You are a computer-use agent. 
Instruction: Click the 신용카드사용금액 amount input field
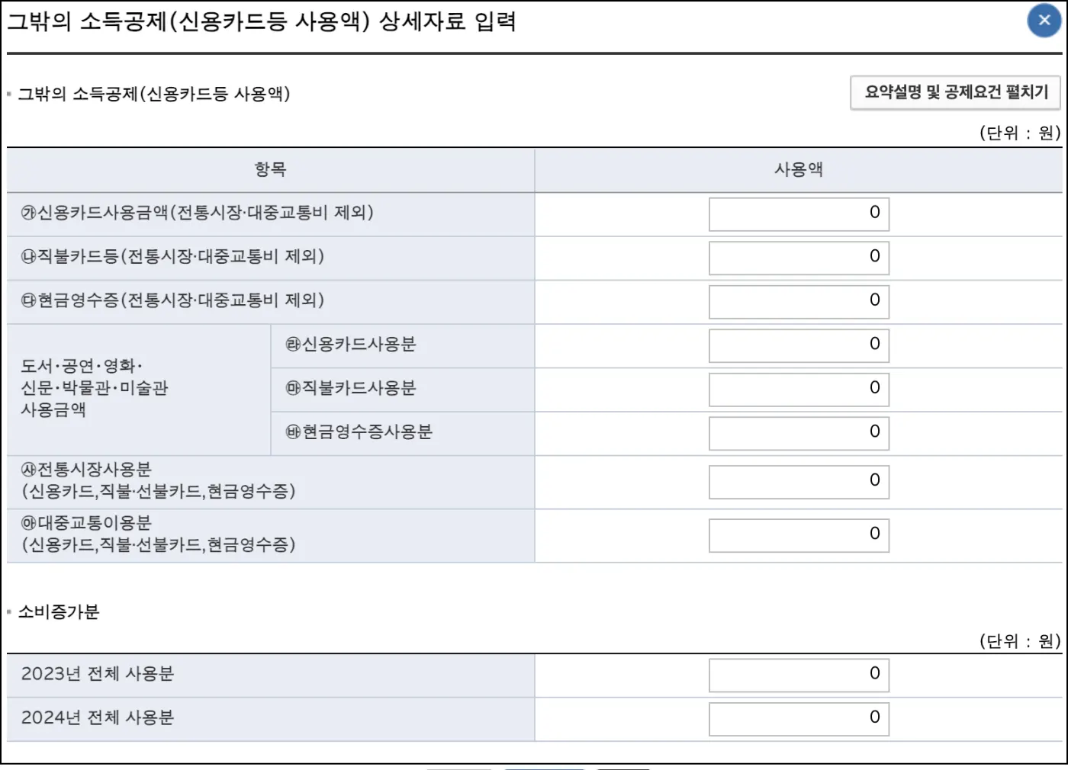[798, 214]
